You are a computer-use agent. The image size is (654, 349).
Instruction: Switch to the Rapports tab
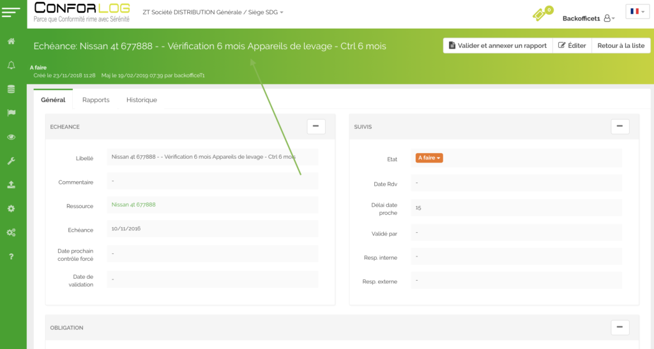click(x=96, y=100)
